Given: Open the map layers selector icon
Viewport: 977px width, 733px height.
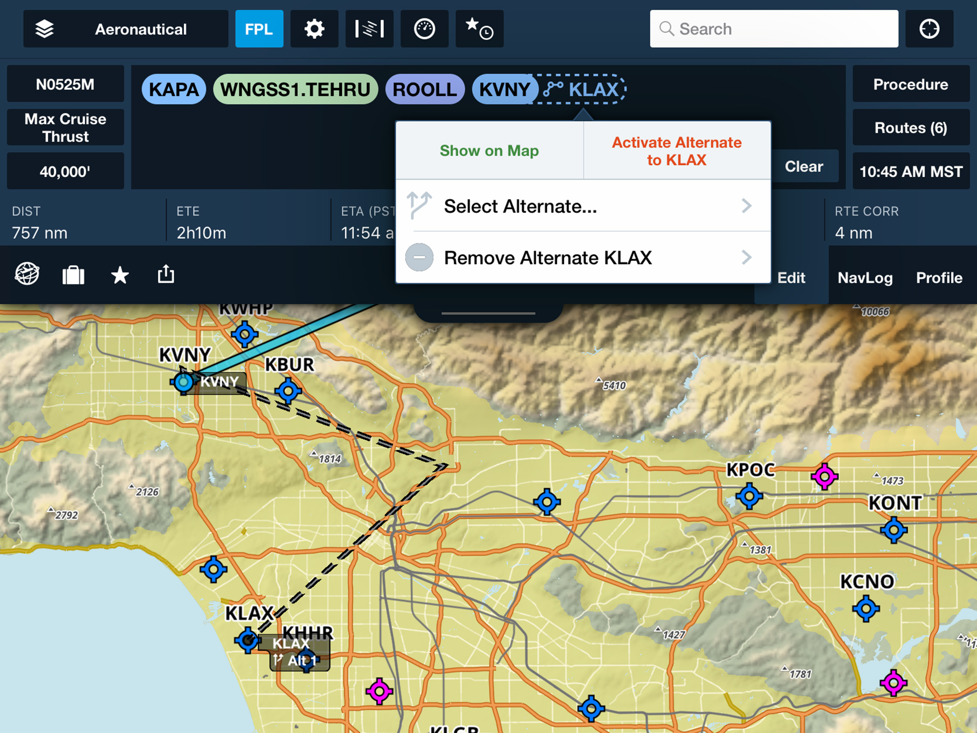Looking at the screenshot, I should pos(44,29).
